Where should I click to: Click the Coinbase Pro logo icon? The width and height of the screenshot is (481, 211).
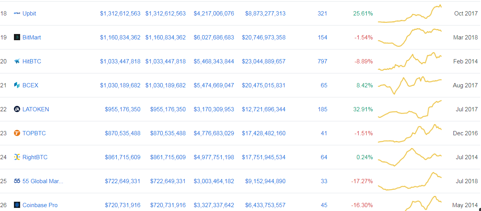pyautogui.click(x=17, y=205)
